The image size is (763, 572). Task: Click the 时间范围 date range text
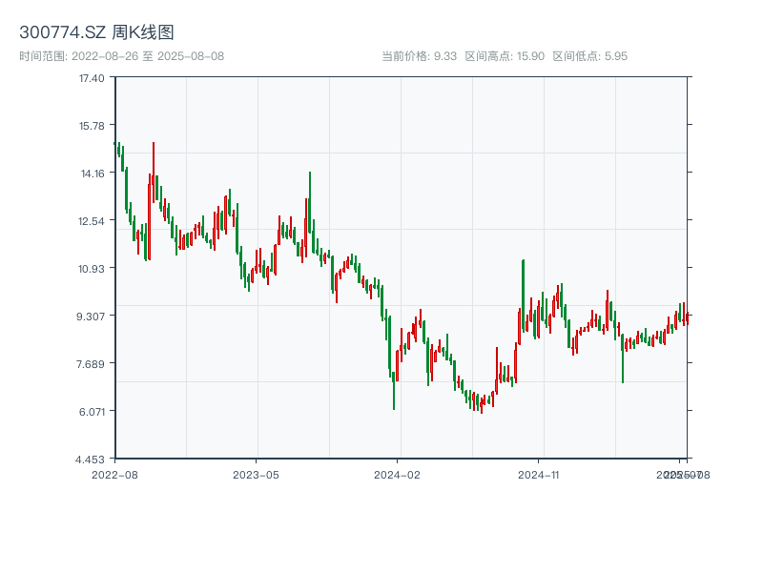121,56
